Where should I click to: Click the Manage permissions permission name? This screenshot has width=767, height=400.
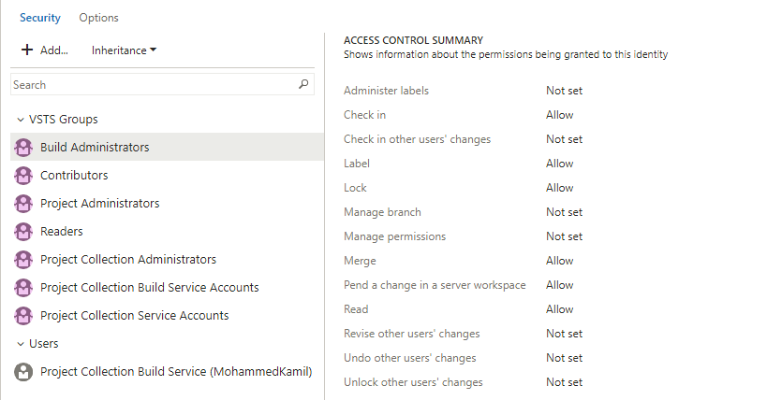(395, 236)
